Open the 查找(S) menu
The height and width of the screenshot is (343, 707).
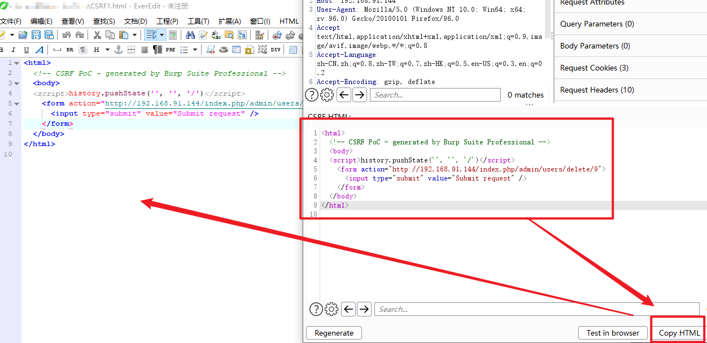(x=104, y=21)
